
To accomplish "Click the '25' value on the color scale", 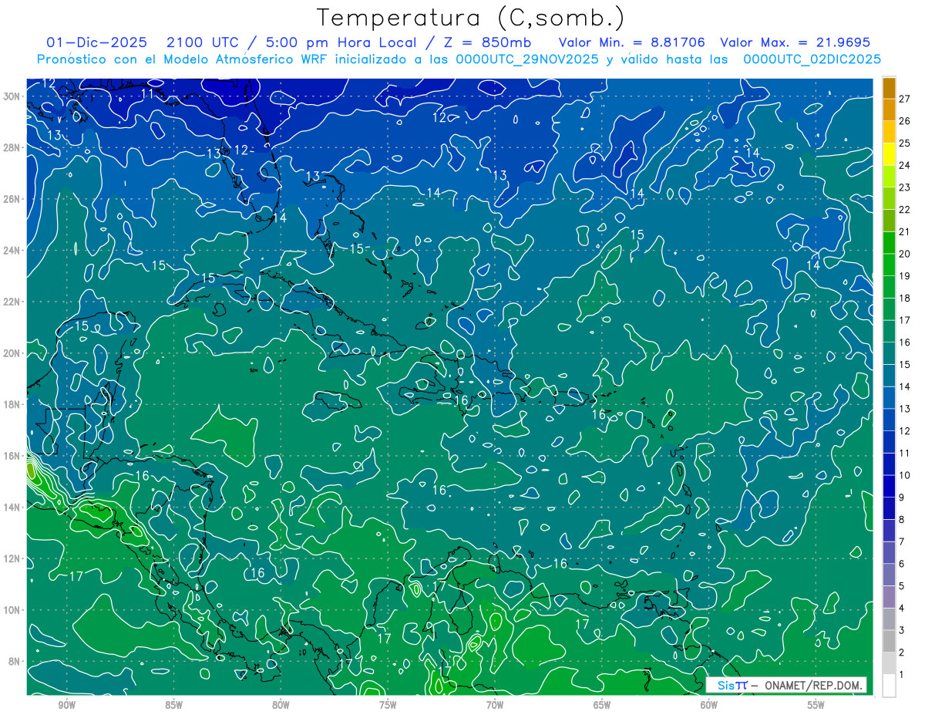I will point(904,143).
